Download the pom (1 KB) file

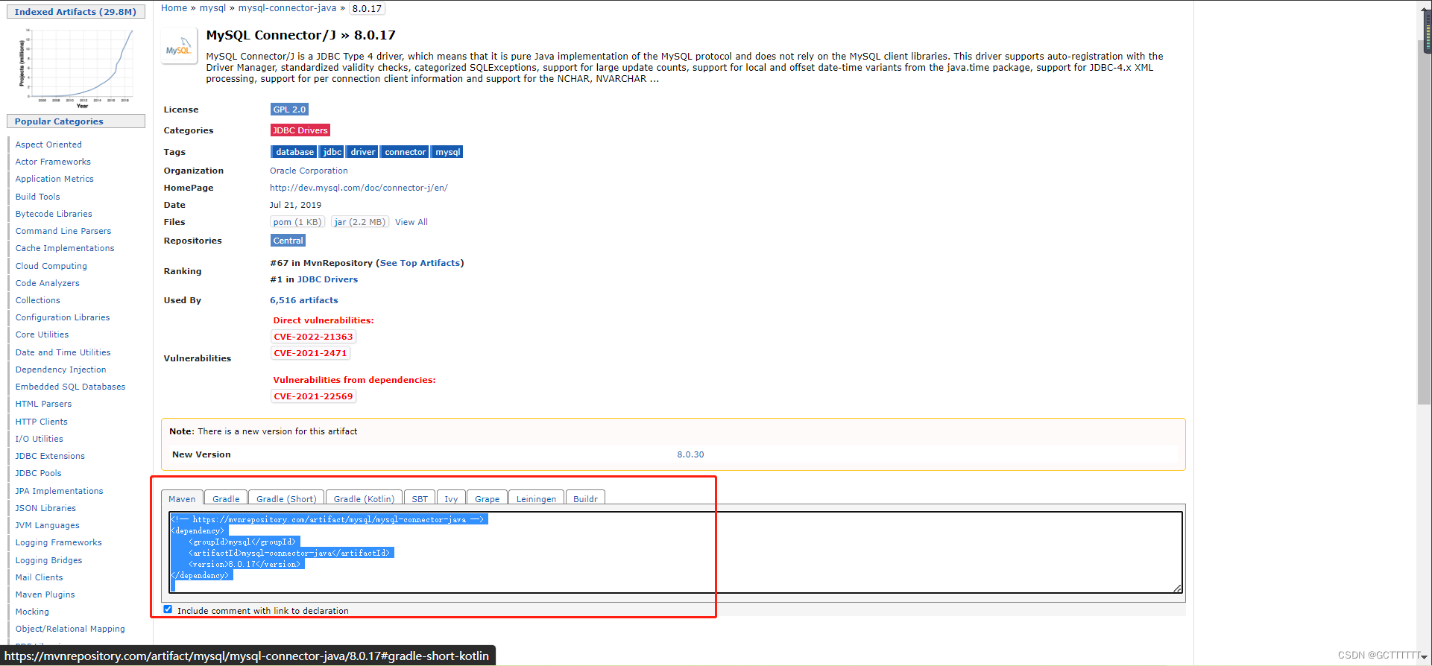coord(297,222)
